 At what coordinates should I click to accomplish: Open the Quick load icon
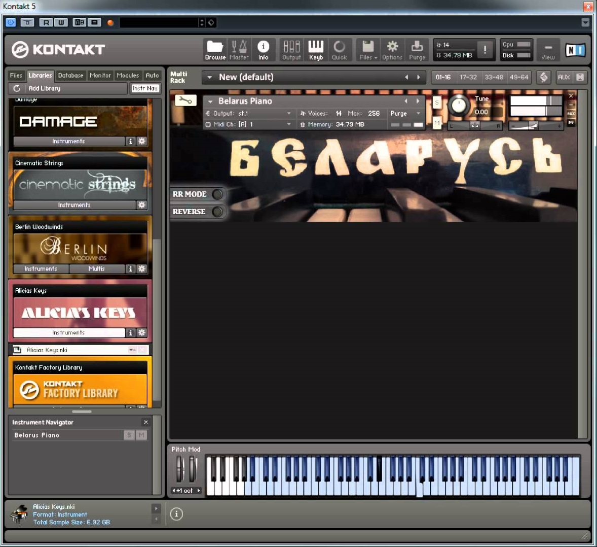(339, 50)
